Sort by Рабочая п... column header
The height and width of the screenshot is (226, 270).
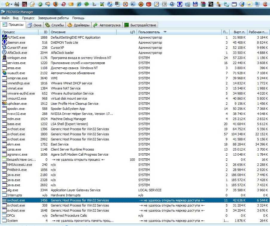[258, 32]
